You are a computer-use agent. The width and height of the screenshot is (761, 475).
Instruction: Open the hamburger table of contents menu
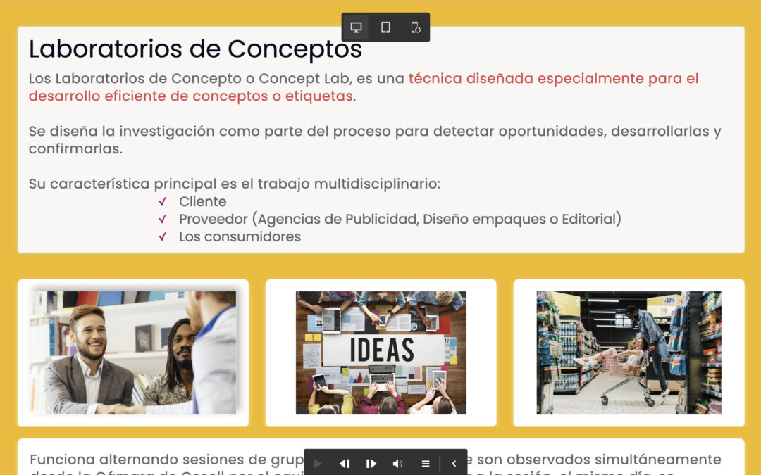pyautogui.click(x=426, y=463)
